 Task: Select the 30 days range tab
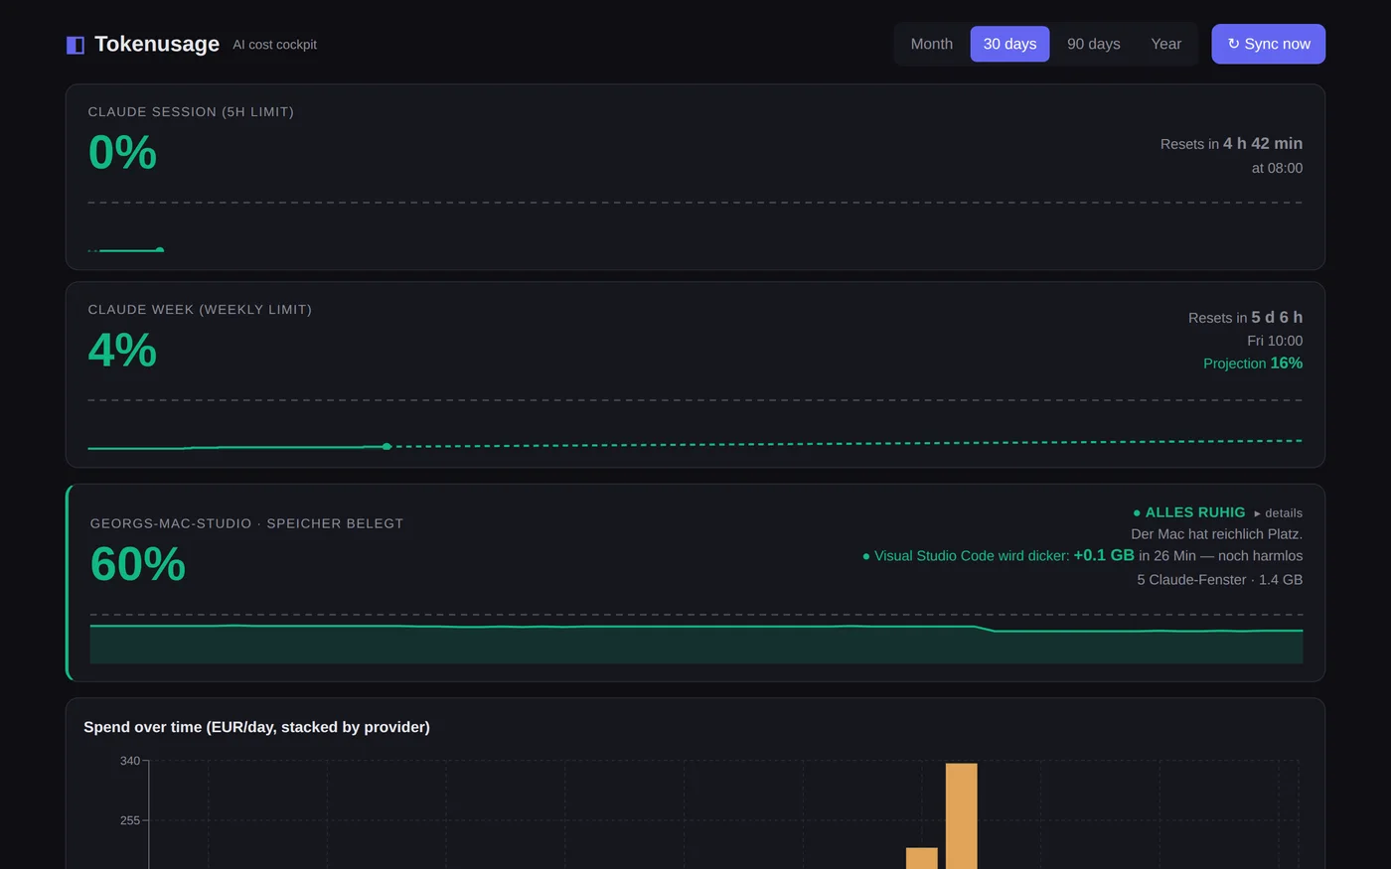(x=1009, y=44)
